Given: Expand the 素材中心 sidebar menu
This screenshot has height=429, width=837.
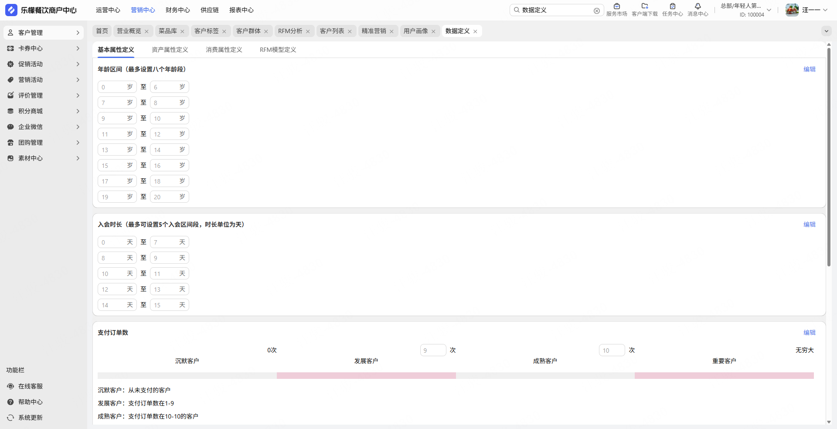Looking at the screenshot, I should [x=78, y=158].
